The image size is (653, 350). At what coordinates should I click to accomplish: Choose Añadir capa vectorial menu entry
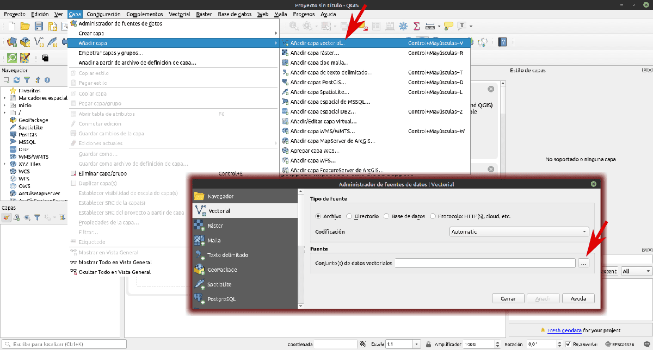click(x=375, y=42)
